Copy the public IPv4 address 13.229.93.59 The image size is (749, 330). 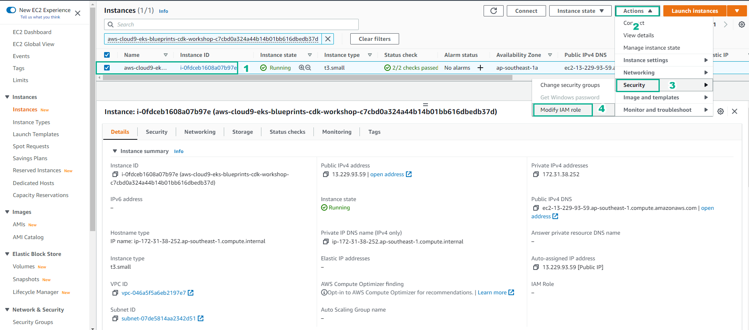(326, 174)
